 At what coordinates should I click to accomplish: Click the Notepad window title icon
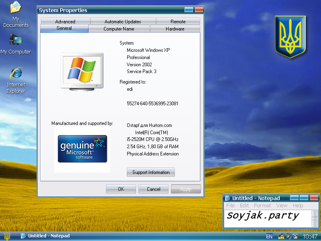[x=228, y=198]
